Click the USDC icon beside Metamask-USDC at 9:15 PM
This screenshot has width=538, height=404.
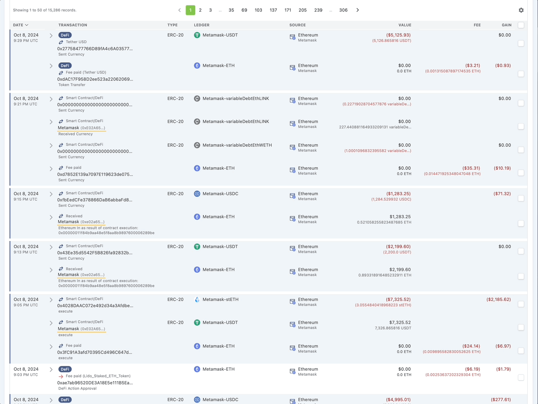197,194
